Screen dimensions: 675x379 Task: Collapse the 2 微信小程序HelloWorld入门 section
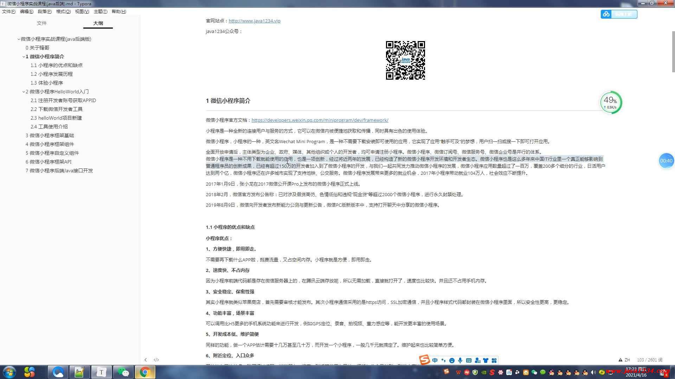(x=24, y=92)
